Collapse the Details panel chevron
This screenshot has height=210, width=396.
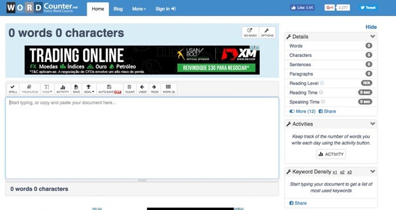click(x=373, y=37)
